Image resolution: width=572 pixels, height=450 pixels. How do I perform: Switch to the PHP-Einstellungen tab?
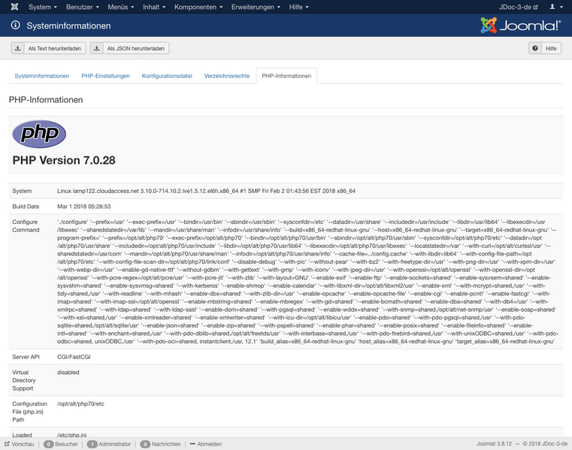[x=105, y=76]
